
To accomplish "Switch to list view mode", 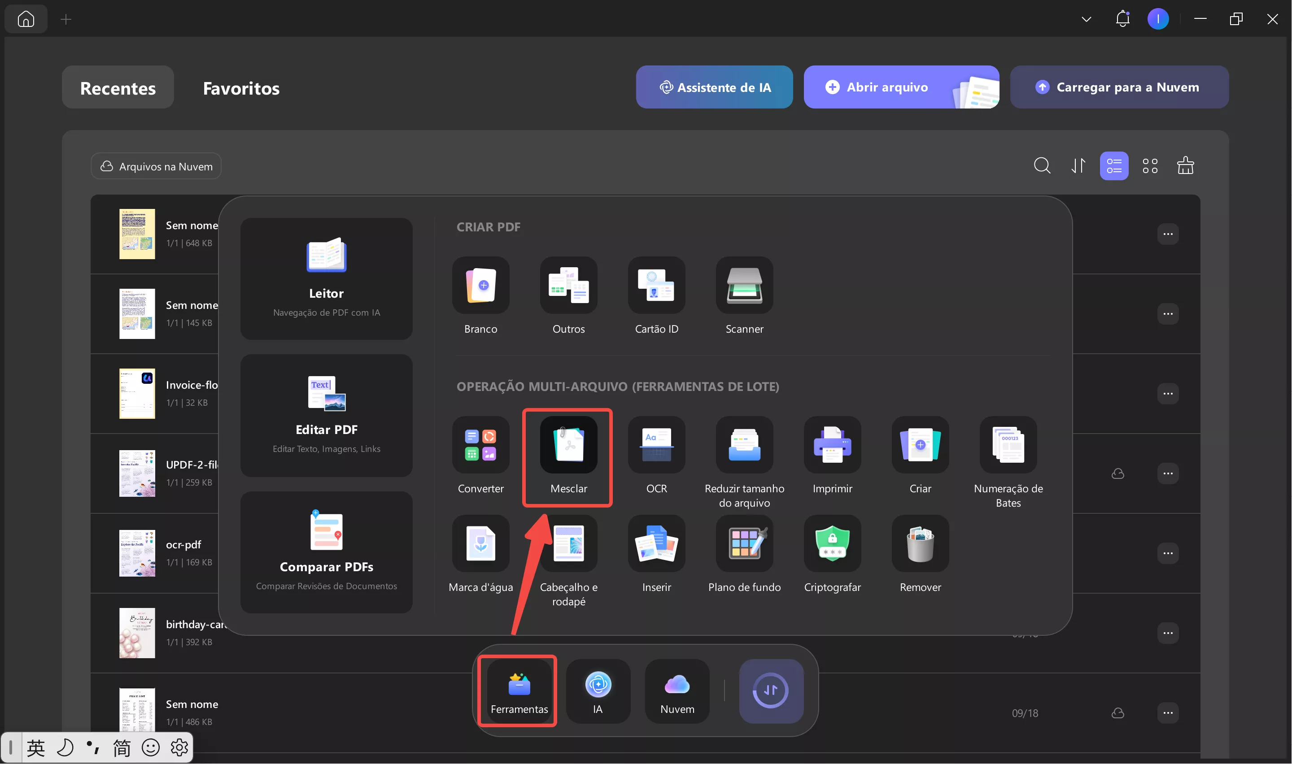I will [x=1113, y=166].
